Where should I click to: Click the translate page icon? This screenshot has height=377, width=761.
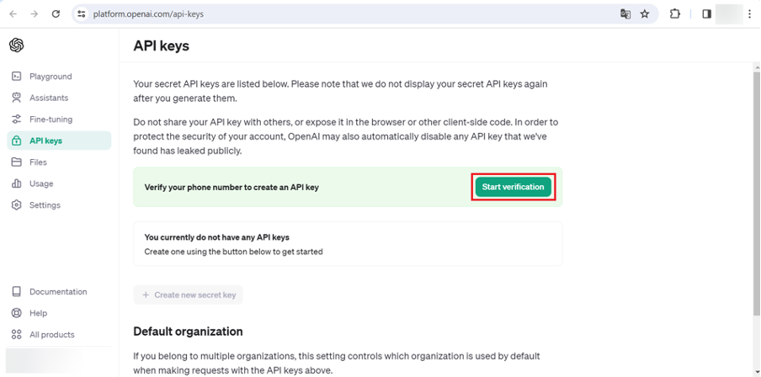pyautogui.click(x=625, y=14)
